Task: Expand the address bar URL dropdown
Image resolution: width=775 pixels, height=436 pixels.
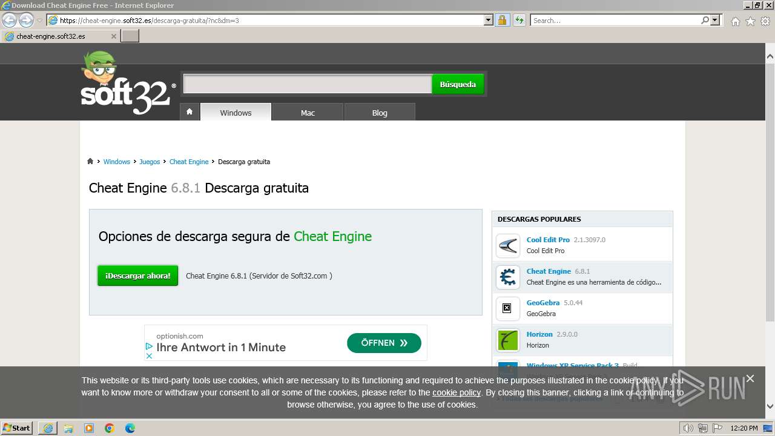Action: tap(489, 20)
